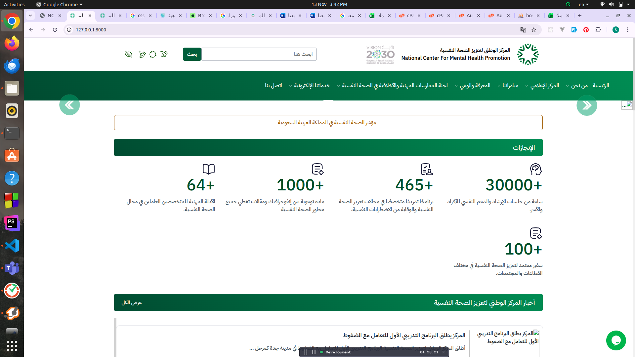635x357 pixels.
Task: Click the green بحث search button
Action: point(192,54)
